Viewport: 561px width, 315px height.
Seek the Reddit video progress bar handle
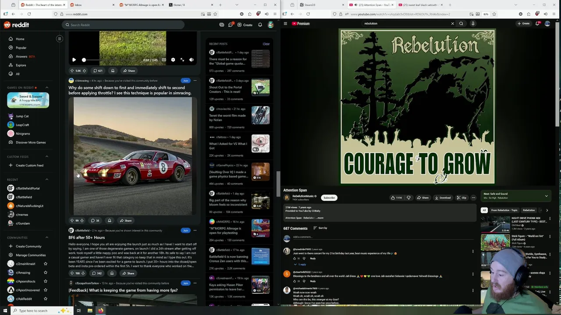coord(84,60)
